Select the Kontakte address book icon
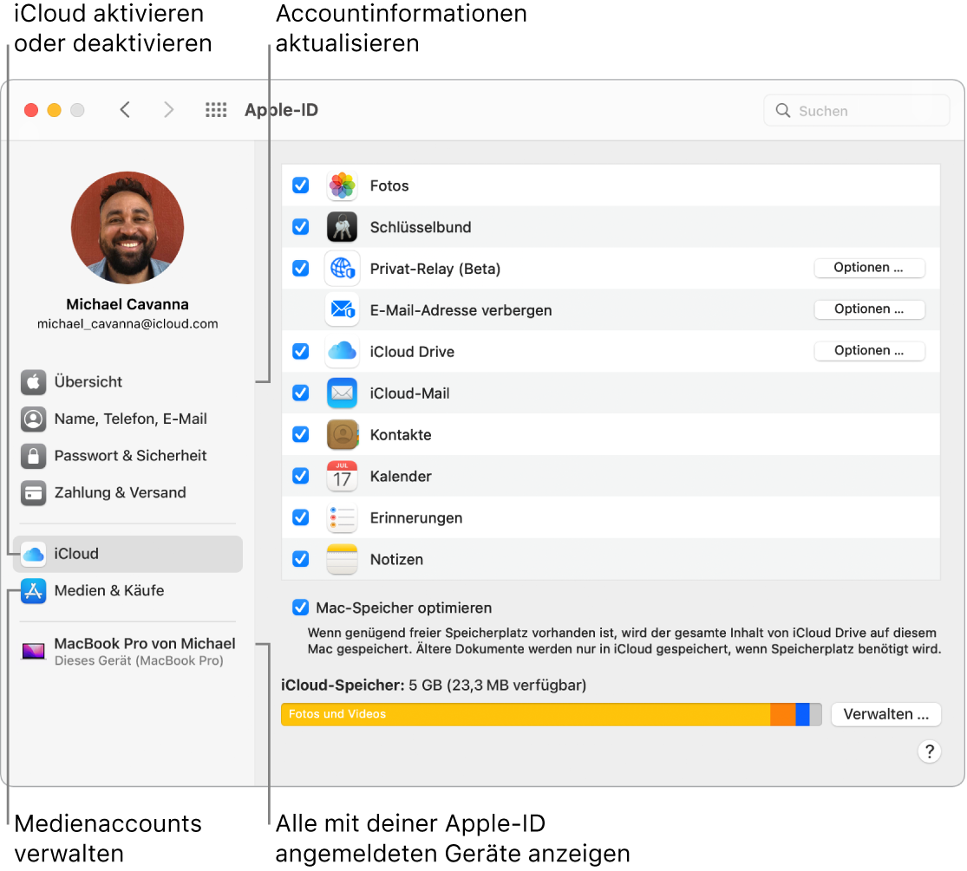Image resolution: width=967 pixels, height=871 pixels. coord(342,434)
